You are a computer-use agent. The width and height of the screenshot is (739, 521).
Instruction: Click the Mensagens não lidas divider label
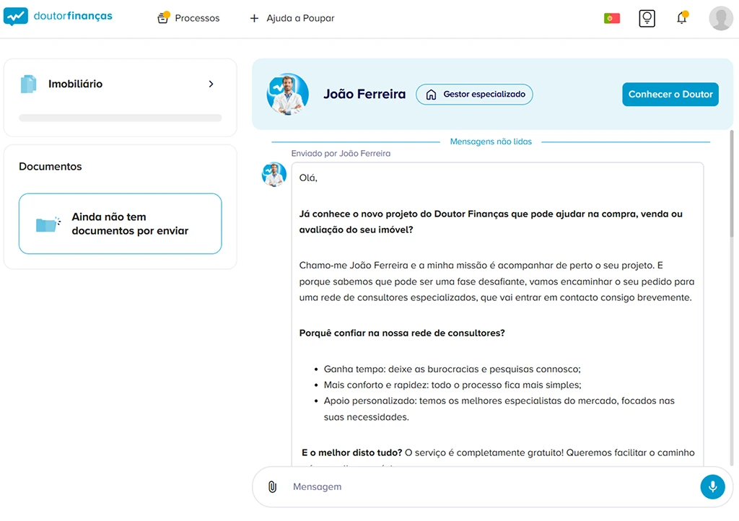pyautogui.click(x=491, y=141)
